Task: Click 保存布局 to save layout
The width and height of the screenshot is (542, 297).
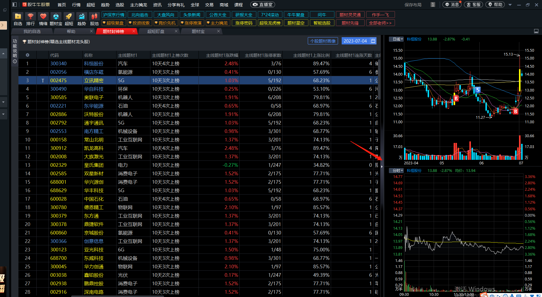Action: click(413, 5)
